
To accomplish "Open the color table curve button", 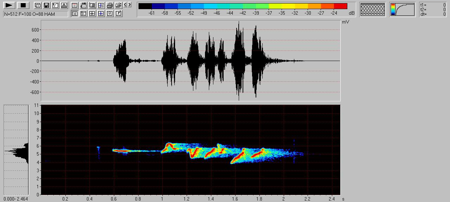I will [x=402, y=9].
